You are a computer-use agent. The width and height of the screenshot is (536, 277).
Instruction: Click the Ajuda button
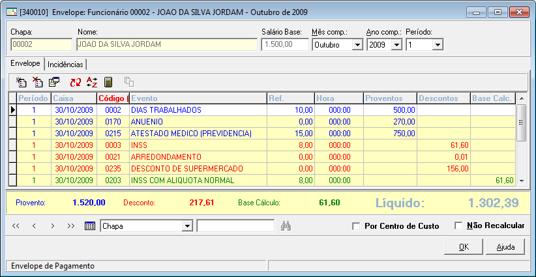505,247
